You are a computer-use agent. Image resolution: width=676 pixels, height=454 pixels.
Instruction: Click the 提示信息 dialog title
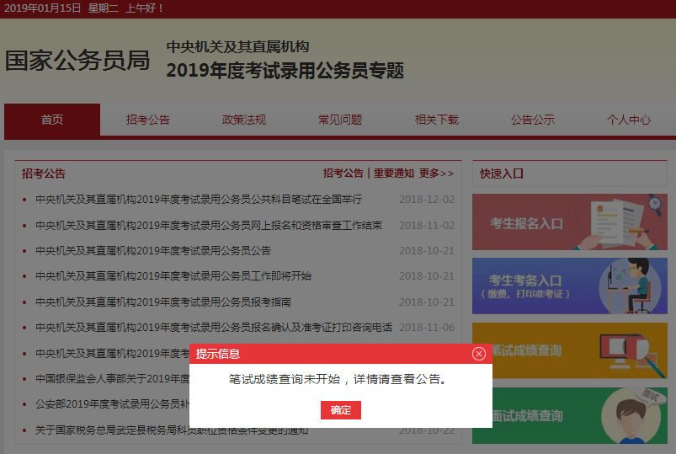(218, 354)
